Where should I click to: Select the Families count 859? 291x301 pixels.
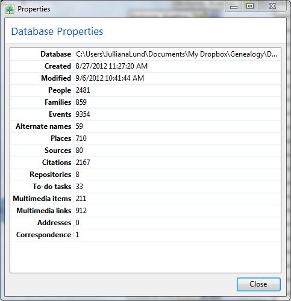coord(81,102)
